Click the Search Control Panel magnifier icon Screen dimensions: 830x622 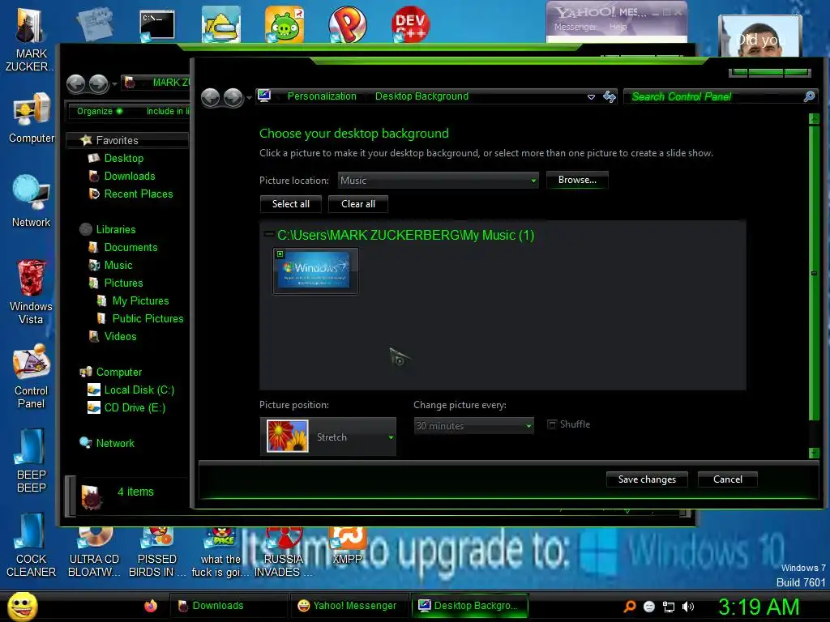point(809,96)
